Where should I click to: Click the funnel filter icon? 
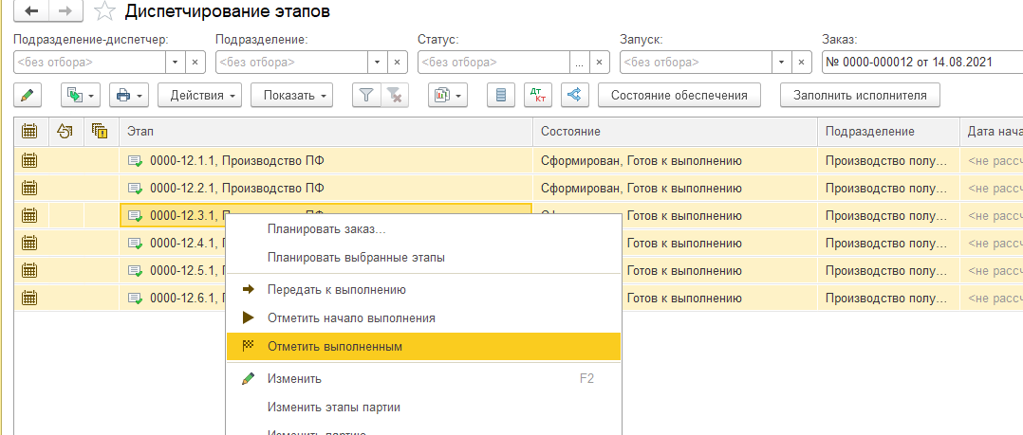pos(366,95)
